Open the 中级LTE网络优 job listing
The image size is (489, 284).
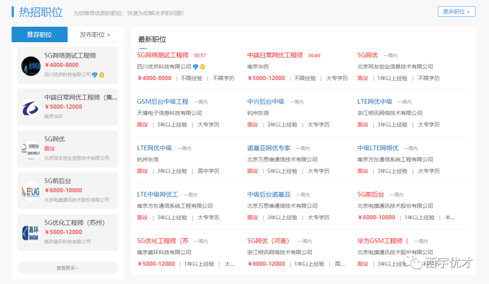(378, 148)
